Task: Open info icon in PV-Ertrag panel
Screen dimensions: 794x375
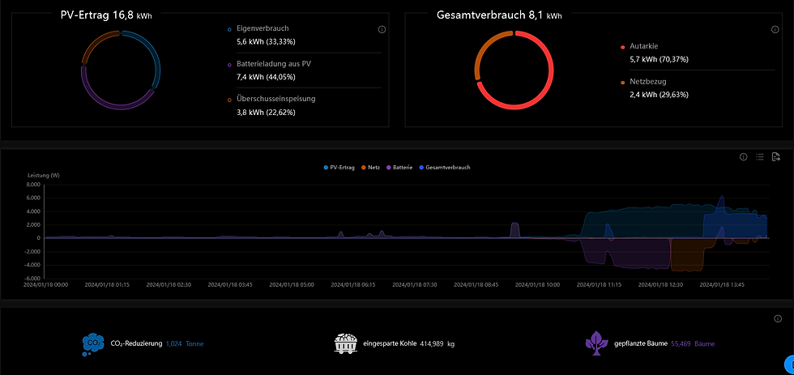Action: point(382,30)
